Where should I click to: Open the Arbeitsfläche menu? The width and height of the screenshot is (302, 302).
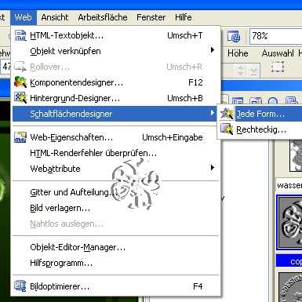[103, 17]
